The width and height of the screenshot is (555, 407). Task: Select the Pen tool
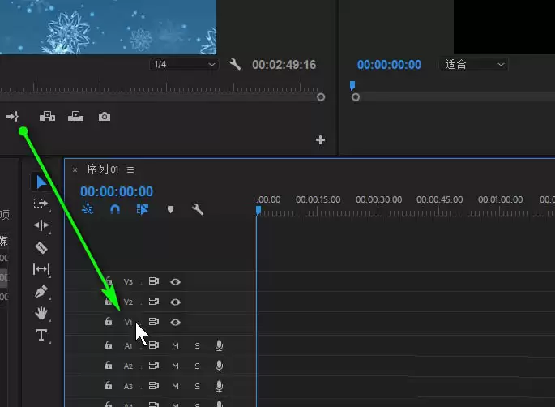tap(41, 292)
